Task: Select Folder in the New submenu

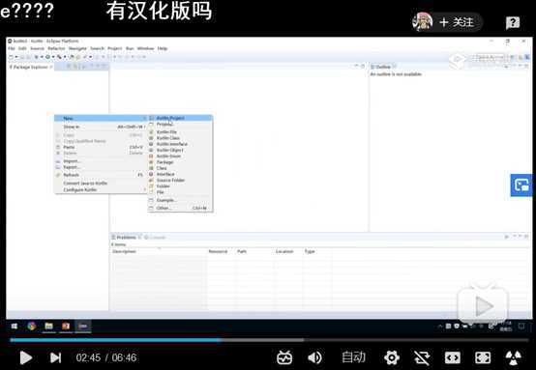Action: pos(180,186)
